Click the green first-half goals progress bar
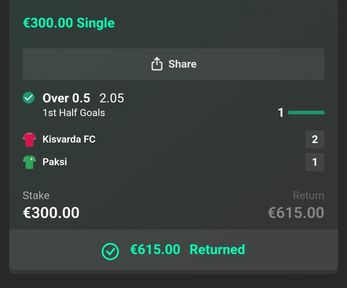 point(306,113)
